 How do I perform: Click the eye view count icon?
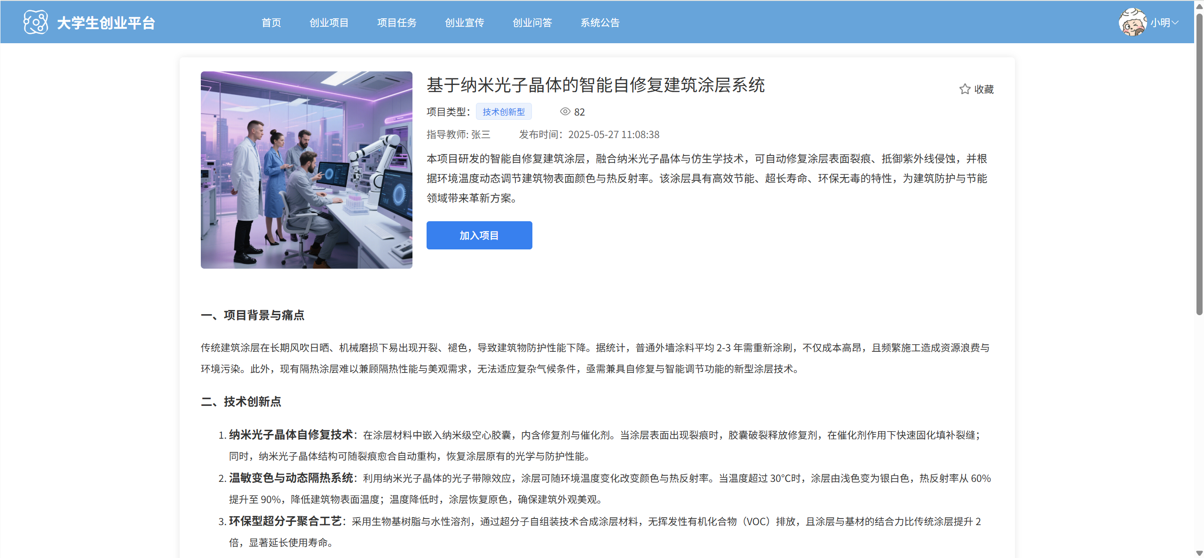point(565,112)
